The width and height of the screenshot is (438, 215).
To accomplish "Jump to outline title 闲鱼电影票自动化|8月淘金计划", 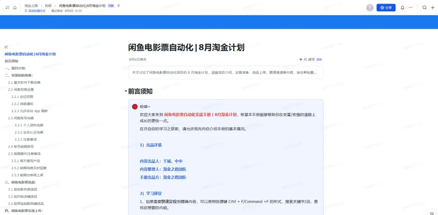I will coord(30,54).
